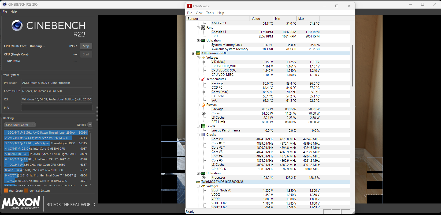Select the Intel Core i7-7700K ranking row
Screen dimensions: 441x215
46,170
